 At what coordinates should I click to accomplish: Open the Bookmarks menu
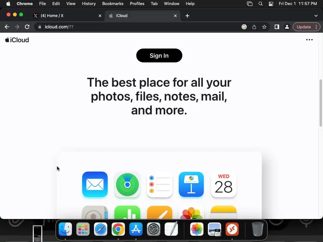(113, 4)
